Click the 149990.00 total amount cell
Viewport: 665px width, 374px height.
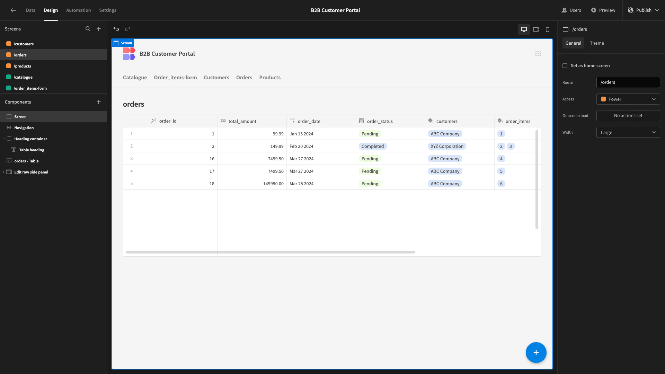(252, 184)
